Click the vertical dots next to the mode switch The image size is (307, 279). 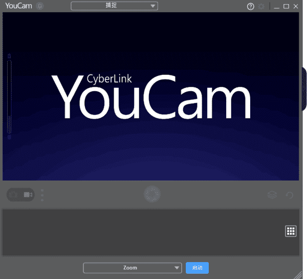[42, 195]
